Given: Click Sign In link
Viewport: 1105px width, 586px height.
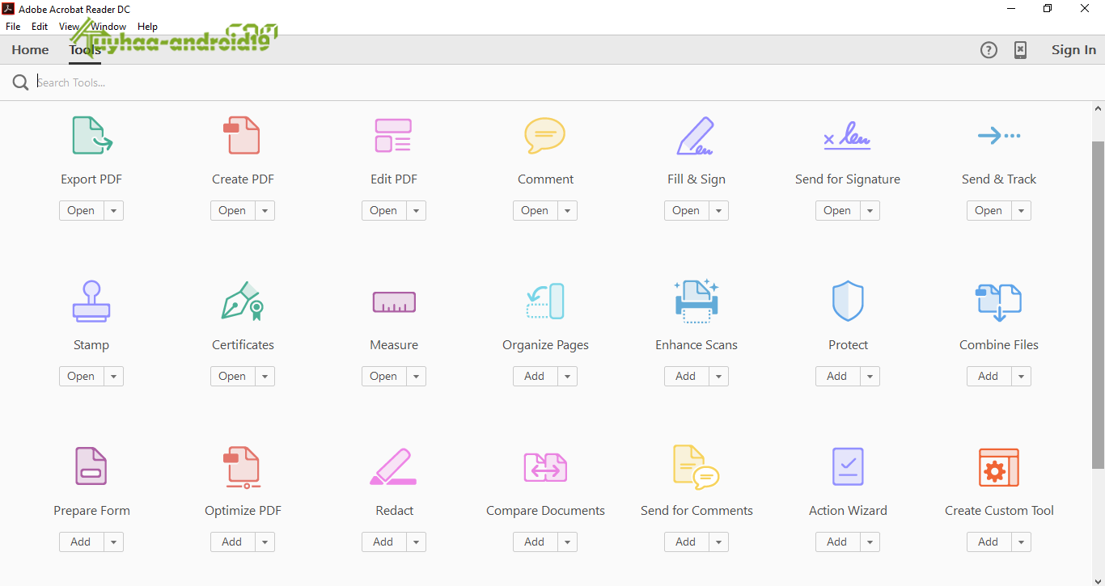Looking at the screenshot, I should [1073, 50].
